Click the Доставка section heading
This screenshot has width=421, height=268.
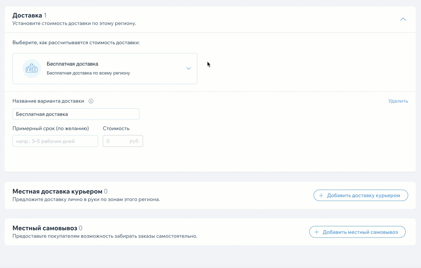coord(27,15)
